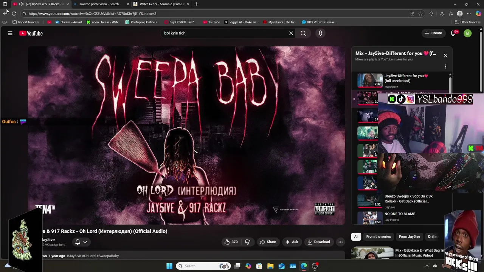This screenshot has height=272, width=484.
Task: Open the #OhLord hashtag link
Action: (88, 256)
